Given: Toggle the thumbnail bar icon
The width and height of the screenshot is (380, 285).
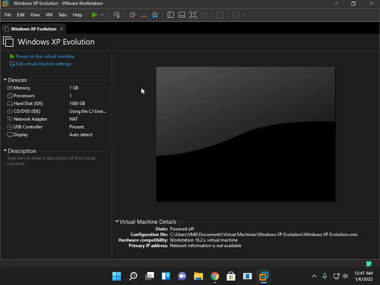Looking at the screenshot, I should coord(182,15).
